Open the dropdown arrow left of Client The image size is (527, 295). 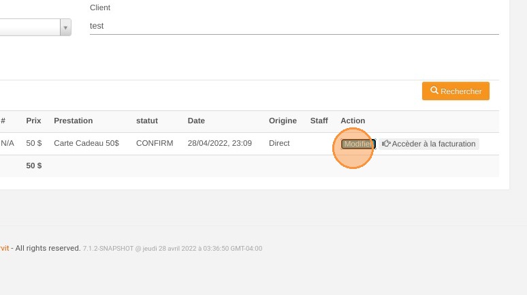tap(65, 27)
